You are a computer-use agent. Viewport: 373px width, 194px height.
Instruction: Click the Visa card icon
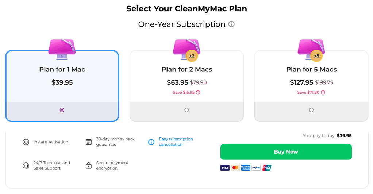tap(225, 168)
